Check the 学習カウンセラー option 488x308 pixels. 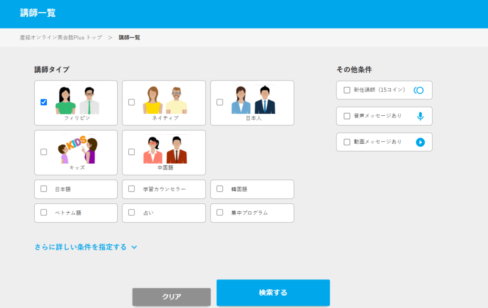[x=132, y=189]
